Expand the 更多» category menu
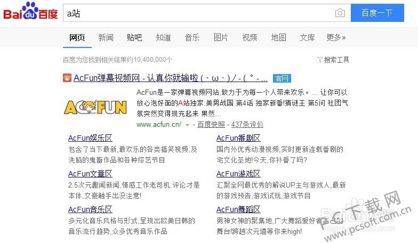The width and height of the screenshot is (418, 243). pos(336,37)
